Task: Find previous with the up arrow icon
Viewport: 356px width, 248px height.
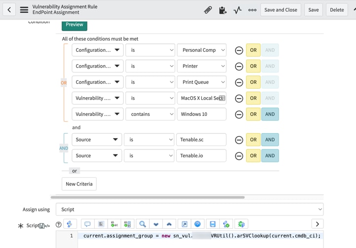Action: [x=169, y=224]
